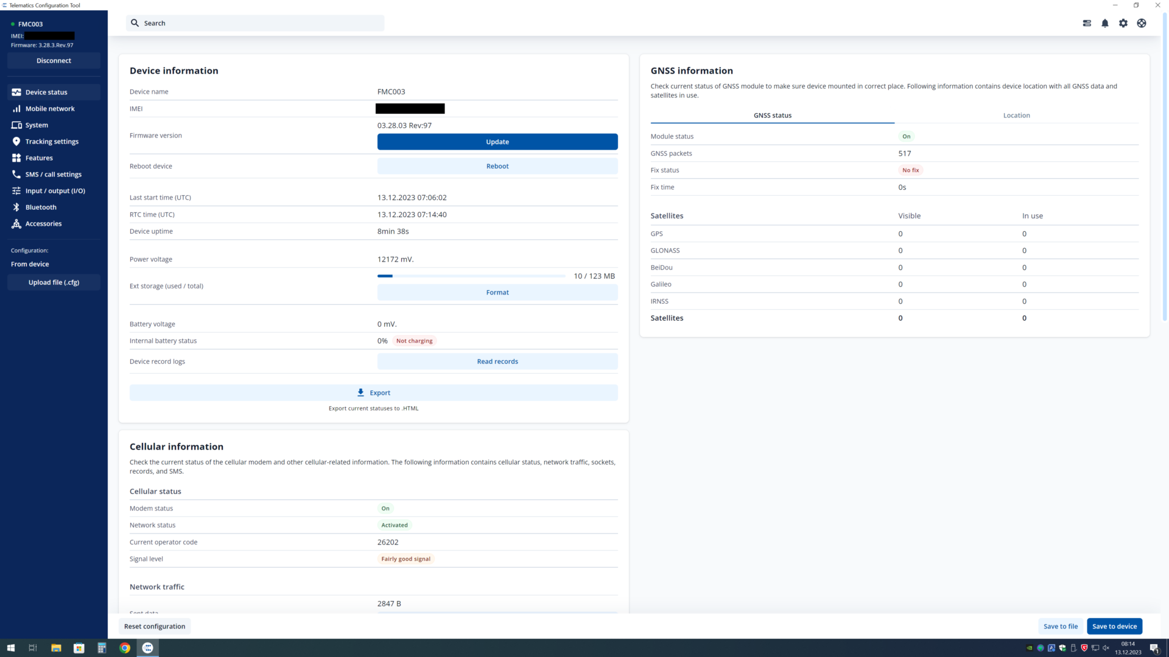The width and height of the screenshot is (1169, 657).
Task: Open Tracking settings location-pin icon
Action: click(x=16, y=142)
